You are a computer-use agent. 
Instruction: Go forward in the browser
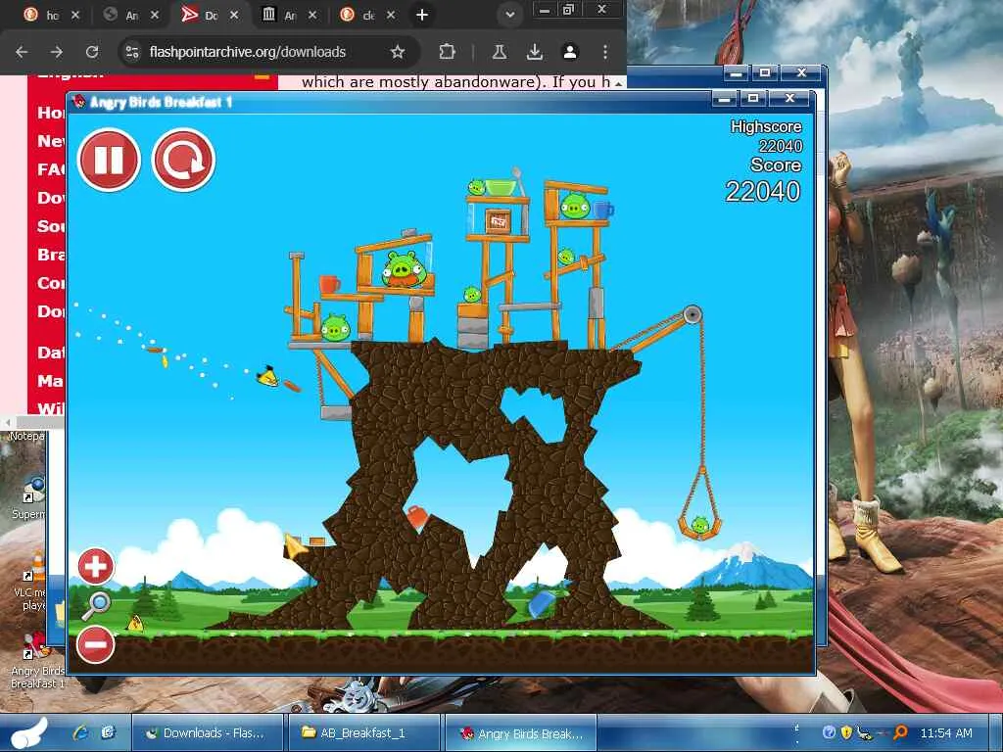[x=56, y=52]
